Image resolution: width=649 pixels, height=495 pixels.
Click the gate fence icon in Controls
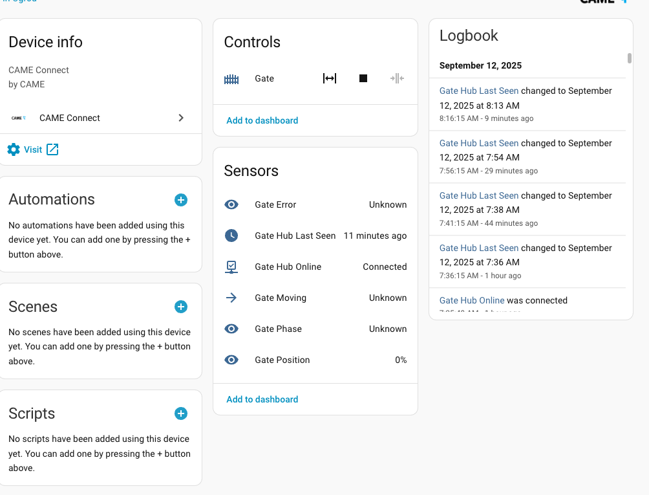(231, 79)
